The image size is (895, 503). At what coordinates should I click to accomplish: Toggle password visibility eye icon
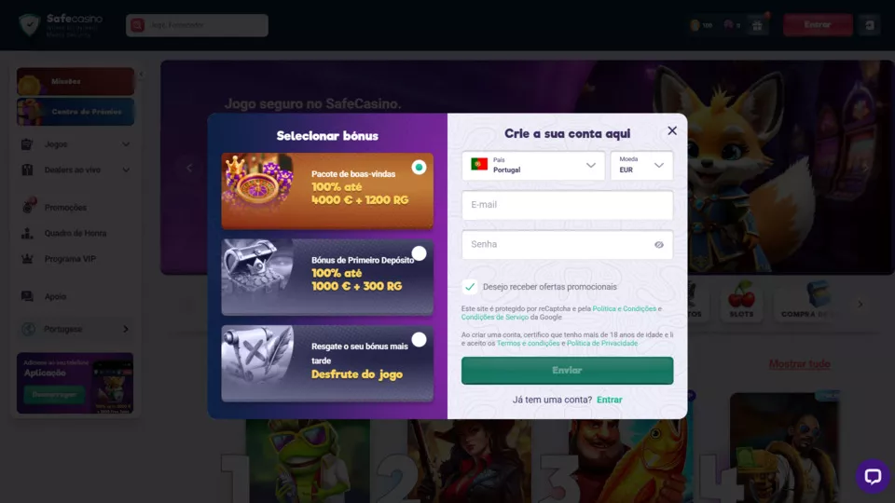(659, 245)
